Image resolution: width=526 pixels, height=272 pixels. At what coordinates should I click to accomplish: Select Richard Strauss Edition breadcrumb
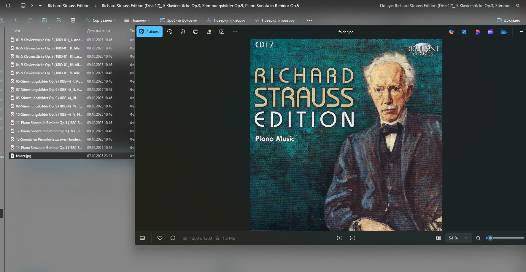coord(69,6)
